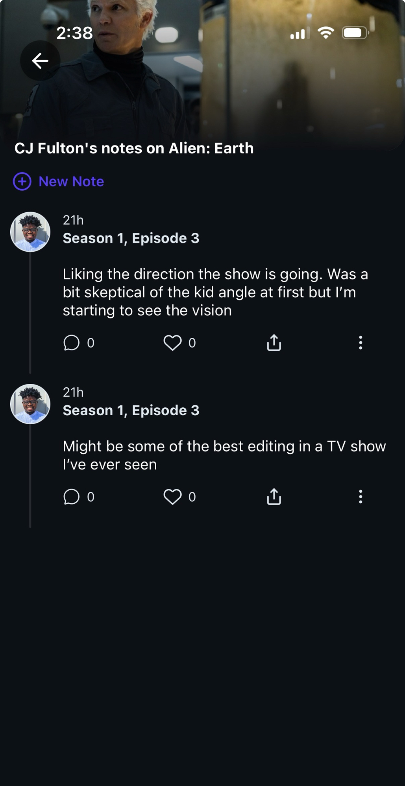Open more options for the kid angle note
Image resolution: width=405 pixels, height=786 pixels.
[361, 343]
